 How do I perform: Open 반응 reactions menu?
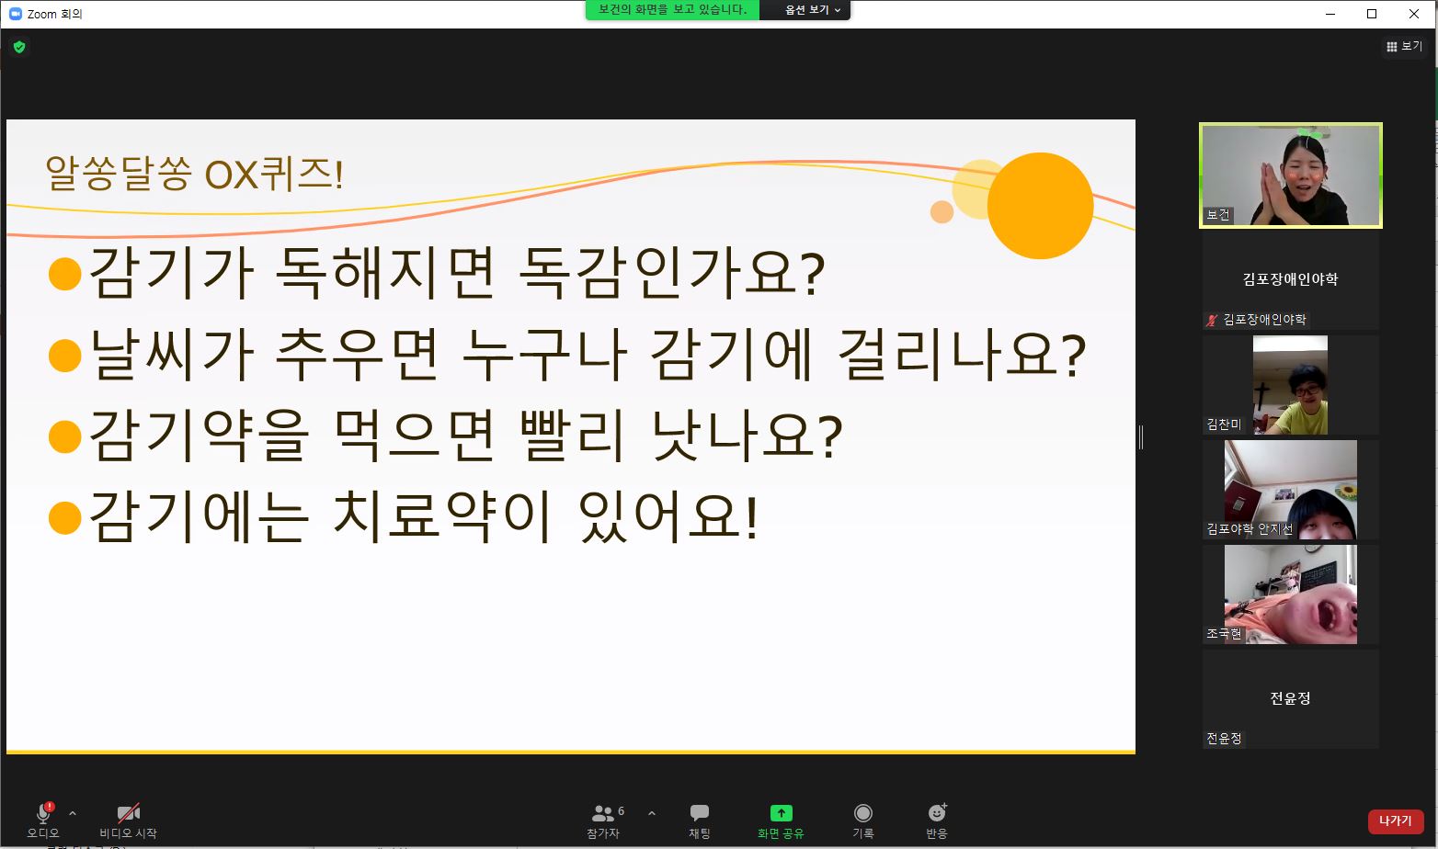pyautogui.click(x=937, y=821)
